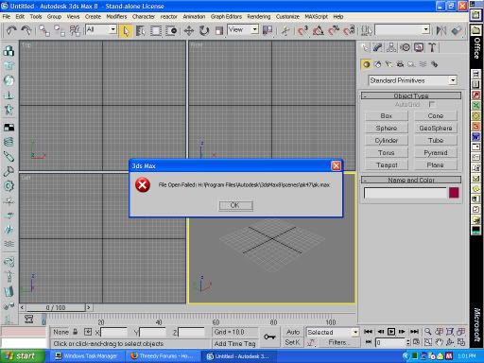Viewport: 484px width, 363px height.
Task: Open the Select by Name tool
Action: (141, 31)
